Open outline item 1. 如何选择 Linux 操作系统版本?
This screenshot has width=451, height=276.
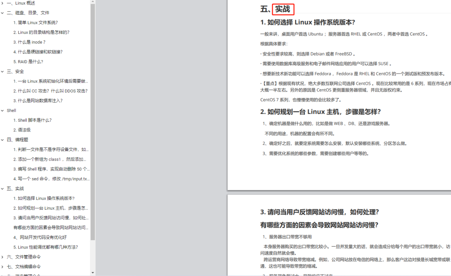coord(44,198)
